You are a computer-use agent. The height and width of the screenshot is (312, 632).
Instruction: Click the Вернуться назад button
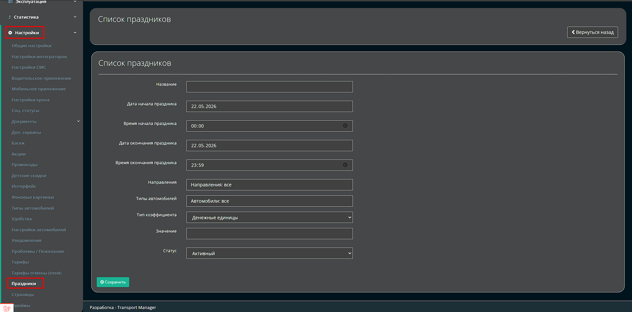(592, 32)
